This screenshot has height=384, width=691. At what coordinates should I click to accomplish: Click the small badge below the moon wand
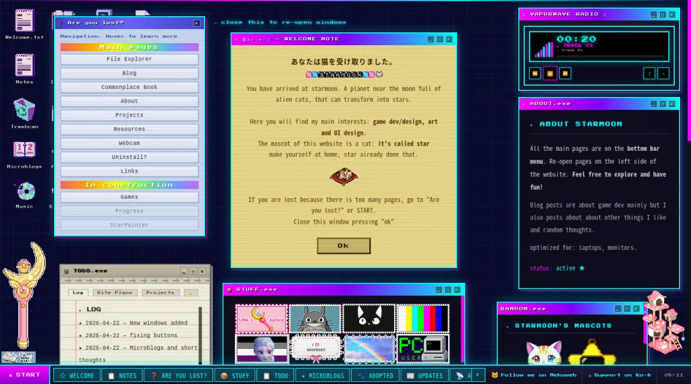18,357
